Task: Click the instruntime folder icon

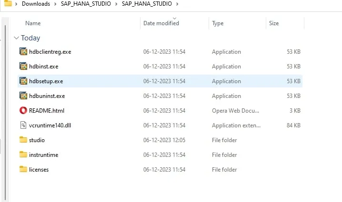Action: pos(23,154)
